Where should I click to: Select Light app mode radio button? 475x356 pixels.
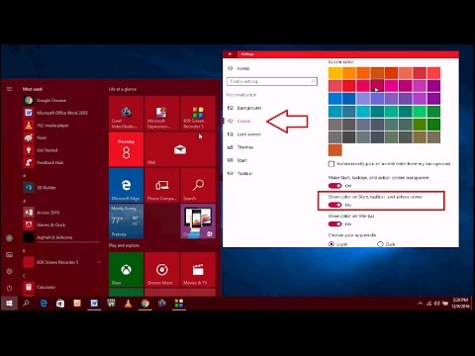point(332,244)
